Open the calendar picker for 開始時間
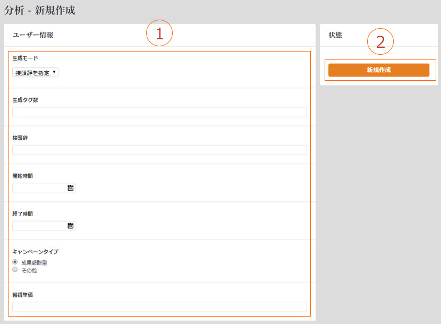This screenshot has width=441, height=324. [70, 188]
